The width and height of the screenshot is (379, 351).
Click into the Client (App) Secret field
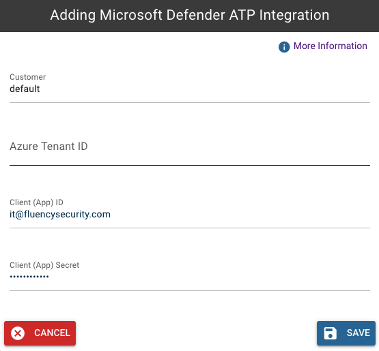tap(190, 275)
